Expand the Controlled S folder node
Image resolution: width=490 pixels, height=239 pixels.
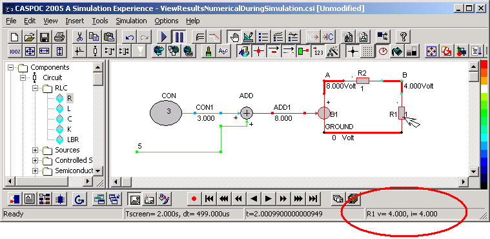[x=35, y=160]
